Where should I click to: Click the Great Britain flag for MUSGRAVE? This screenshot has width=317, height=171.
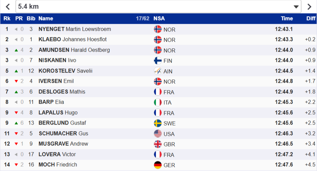(x=158, y=144)
